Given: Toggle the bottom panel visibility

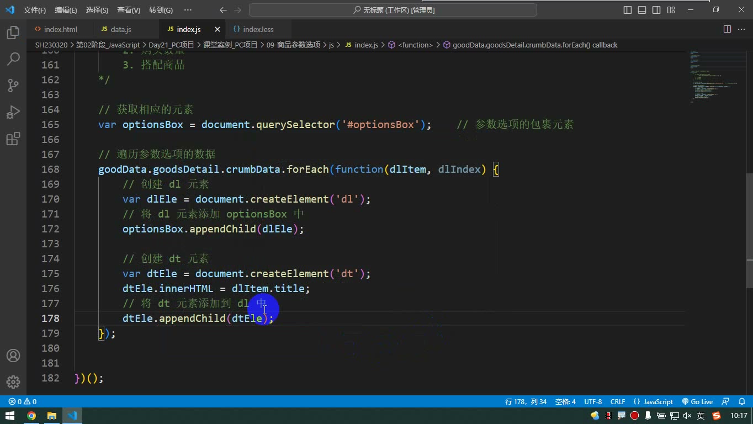Looking at the screenshot, I should [642, 10].
